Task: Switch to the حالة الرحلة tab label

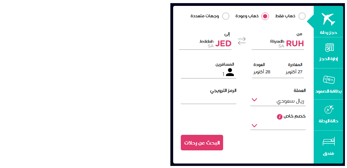Action: 328,121
